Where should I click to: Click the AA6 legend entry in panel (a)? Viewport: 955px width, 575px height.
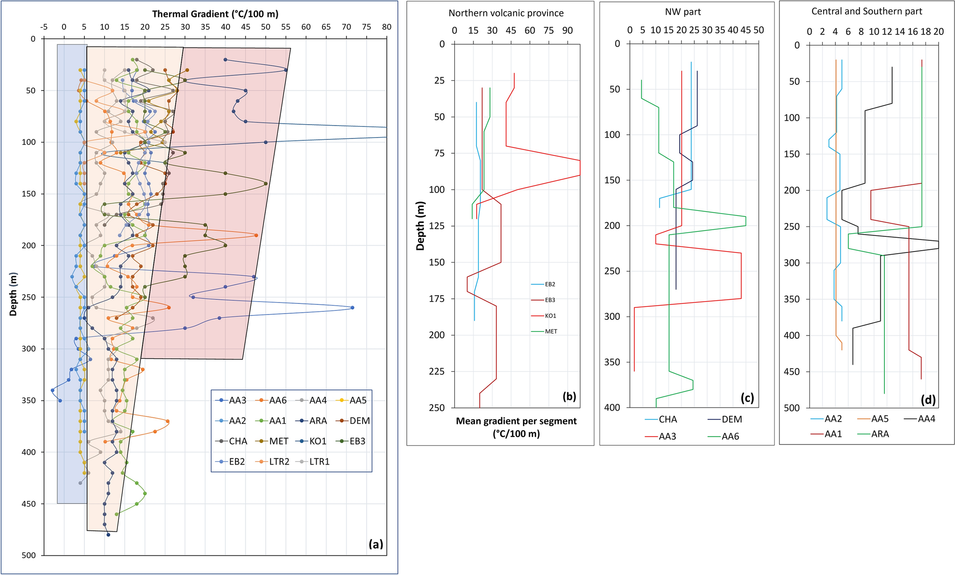click(x=271, y=400)
